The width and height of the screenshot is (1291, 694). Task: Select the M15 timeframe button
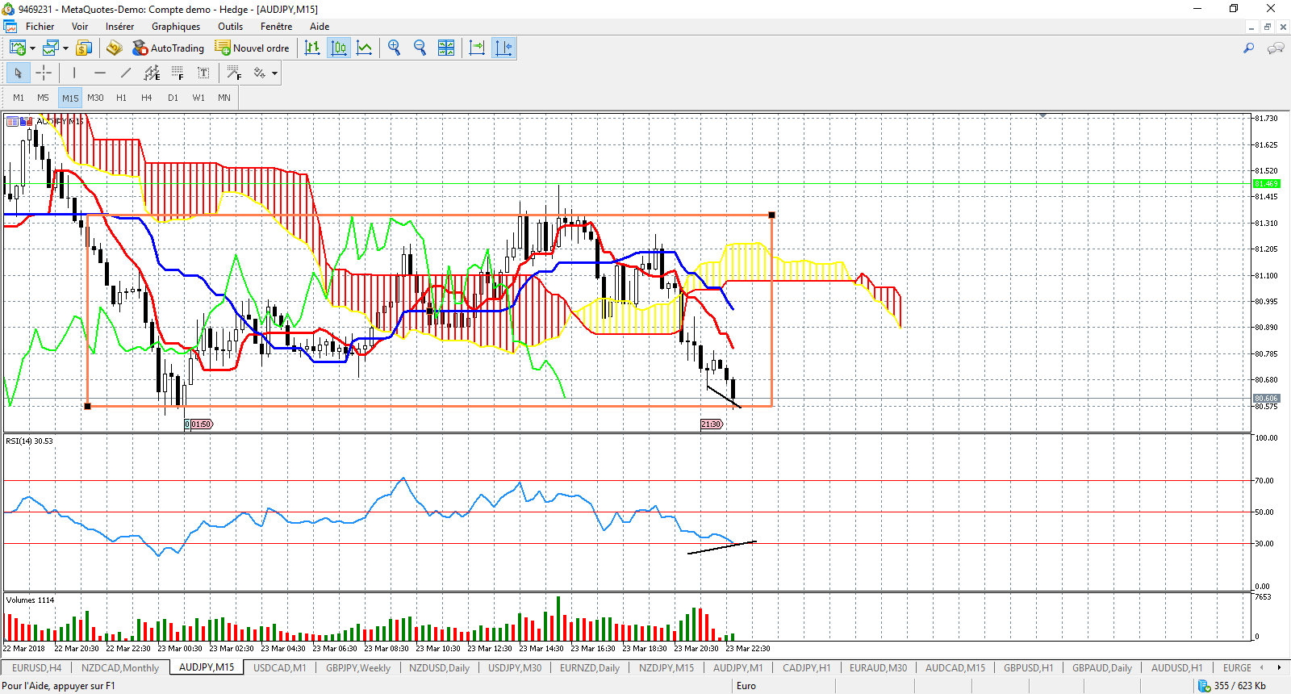pos(70,98)
